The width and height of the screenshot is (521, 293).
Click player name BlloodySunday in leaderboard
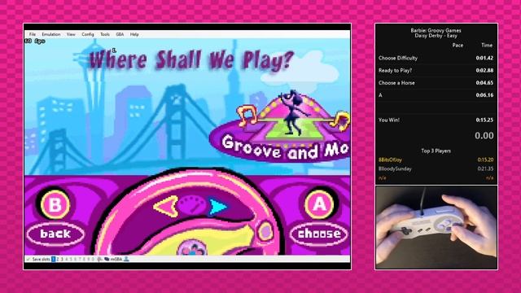(395, 168)
